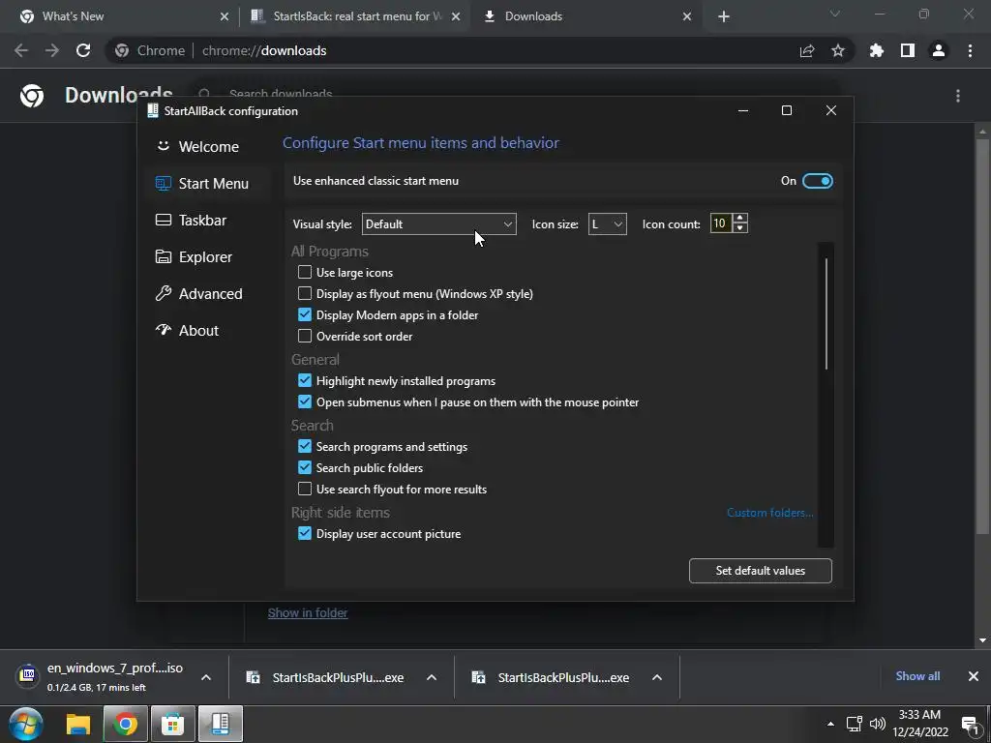Decrease the Icon count value
Screen dimensions: 991x743
pyautogui.click(x=740, y=228)
